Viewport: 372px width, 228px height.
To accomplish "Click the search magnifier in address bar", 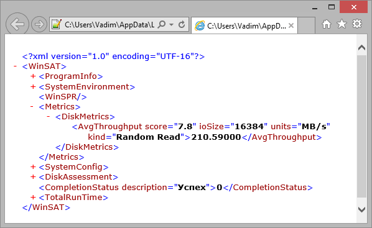I will coord(162,24).
